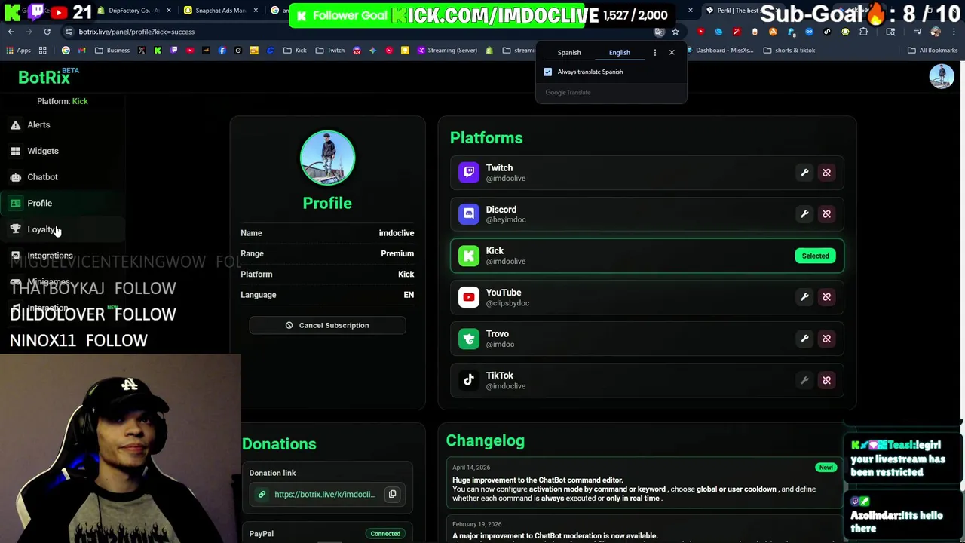Unlink YouTube account with broken-link icon
The image size is (965, 543).
pos(826,297)
